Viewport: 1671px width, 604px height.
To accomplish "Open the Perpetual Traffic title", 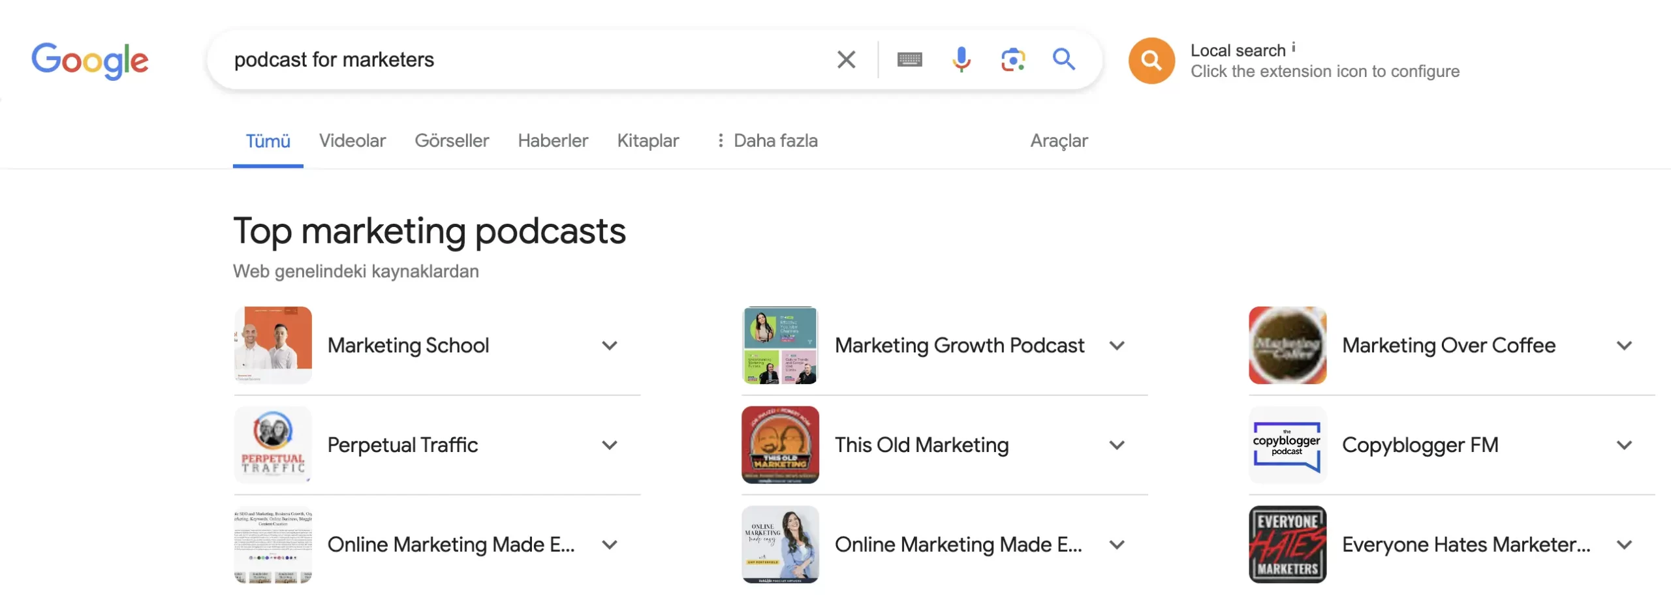I will click(x=403, y=445).
